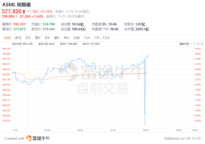Click the 600.384 price axis label
Screen dimensions: 205x144
pyautogui.click(x=6, y=49)
